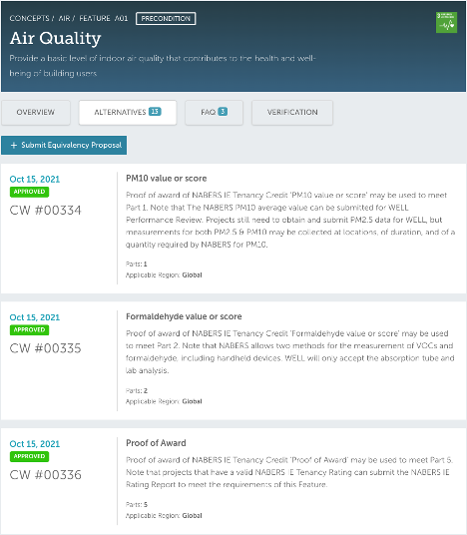Click the Oct 15, 2021 date for CW #00336
This screenshot has height=535, width=467.
[x=35, y=444]
